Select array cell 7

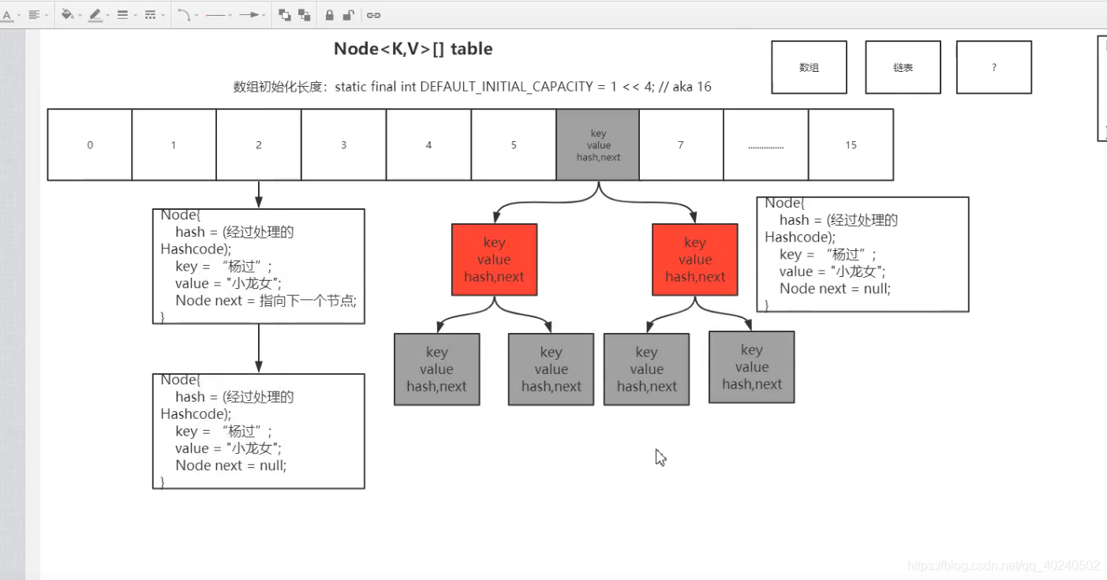click(681, 145)
